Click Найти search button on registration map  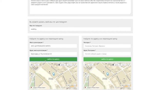(x=37, y=65)
